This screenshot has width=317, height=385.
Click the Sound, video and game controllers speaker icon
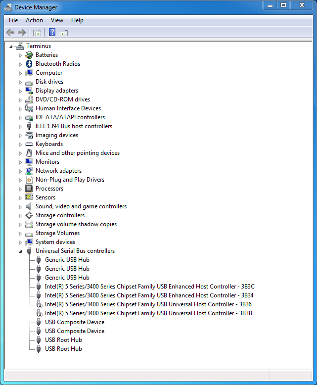coord(29,206)
